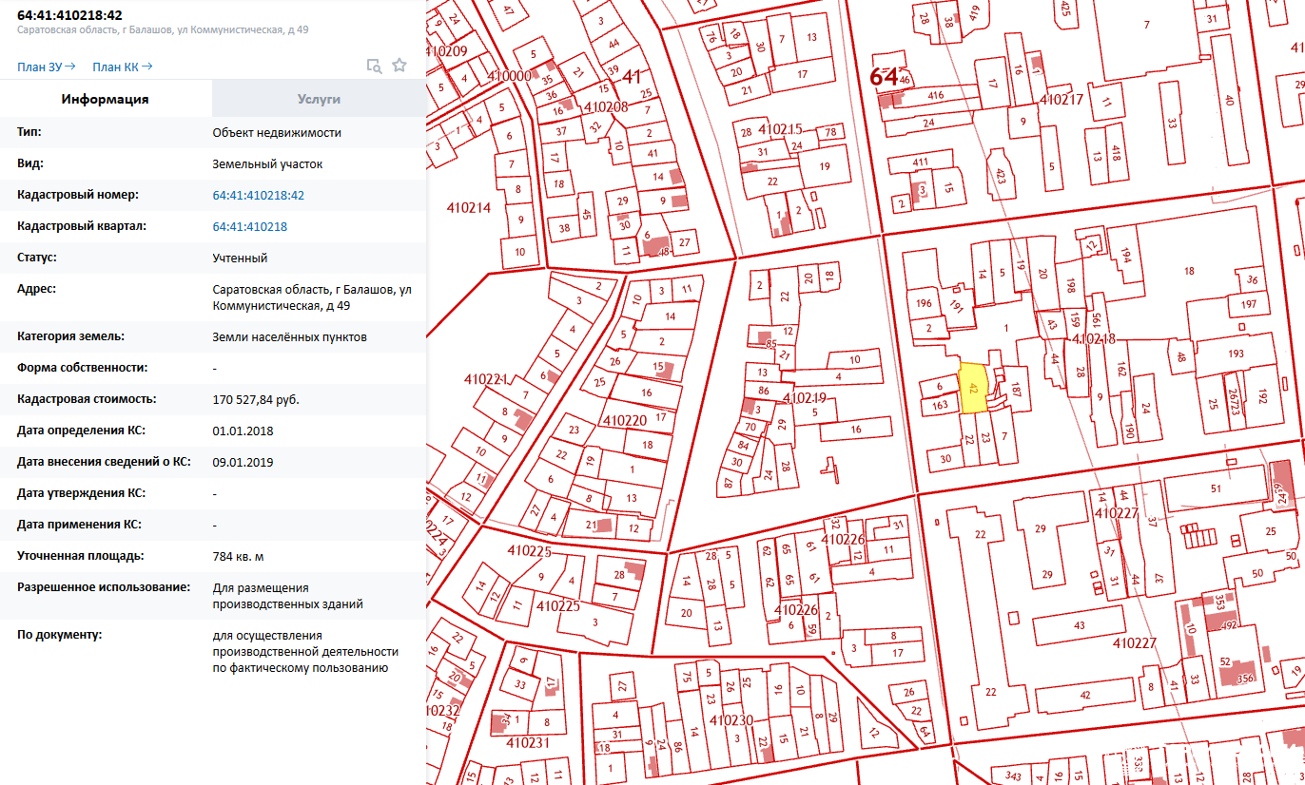Switch to the Услуги tab
This screenshot has width=1305, height=785.
pyautogui.click(x=319, y=99)
